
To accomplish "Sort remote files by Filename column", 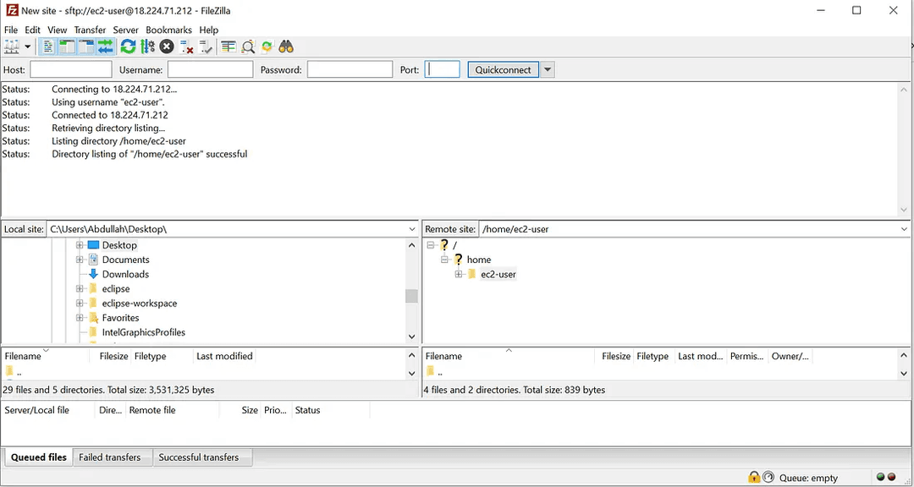I will [509, 356].
